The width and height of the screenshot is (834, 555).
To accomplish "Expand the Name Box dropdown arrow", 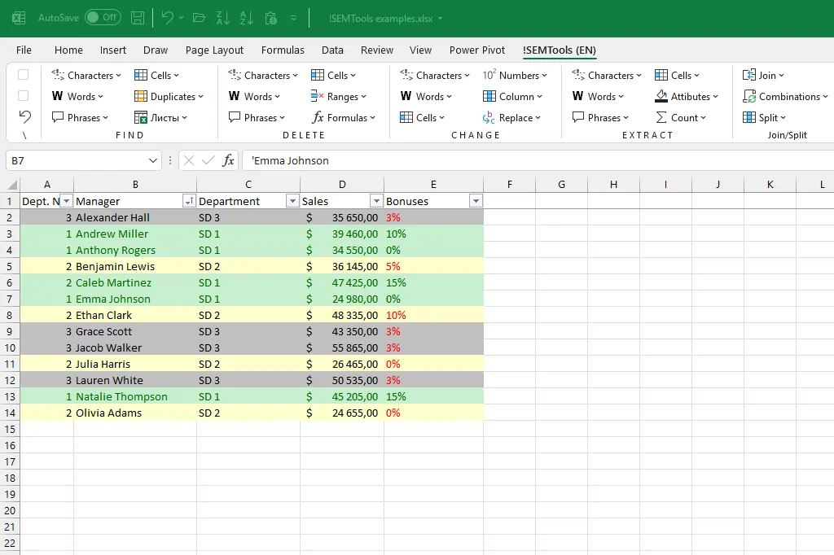I will click(153, 160).
